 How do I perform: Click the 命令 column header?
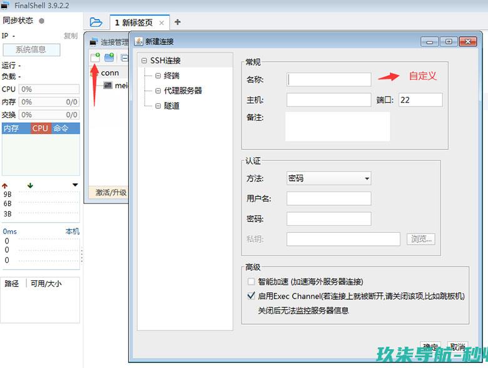pyautogui.click(x=61, y=128)
